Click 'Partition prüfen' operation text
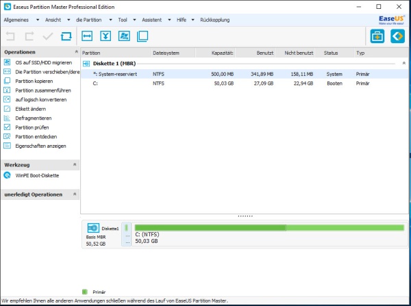The height and width of the screenshot is (306, 411). coord(32,127)
